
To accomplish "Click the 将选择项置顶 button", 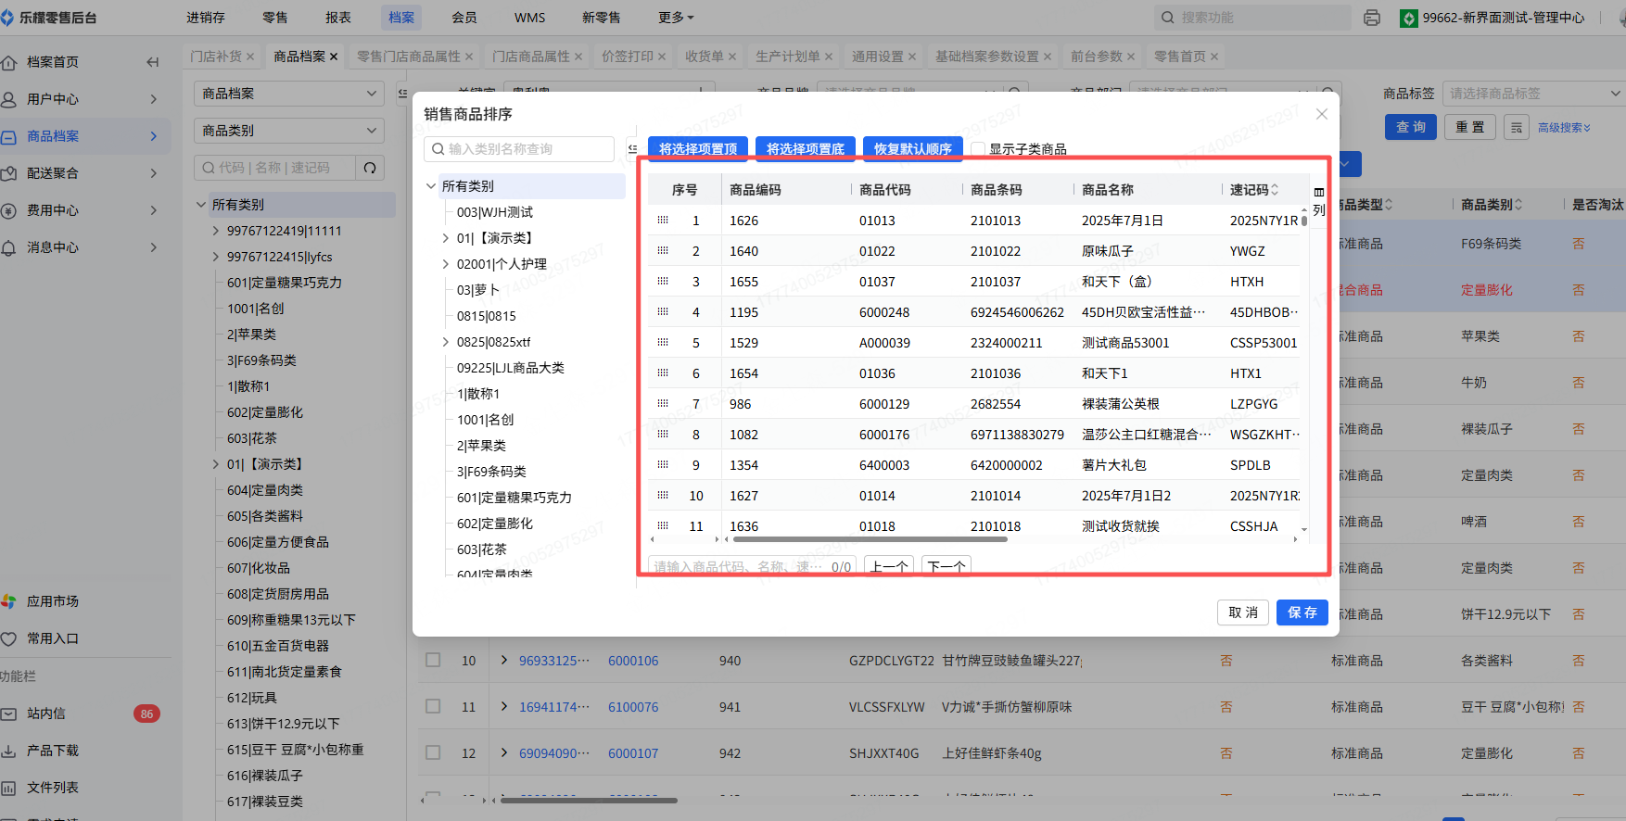I will pyautogui.click(x=698, y=149).
